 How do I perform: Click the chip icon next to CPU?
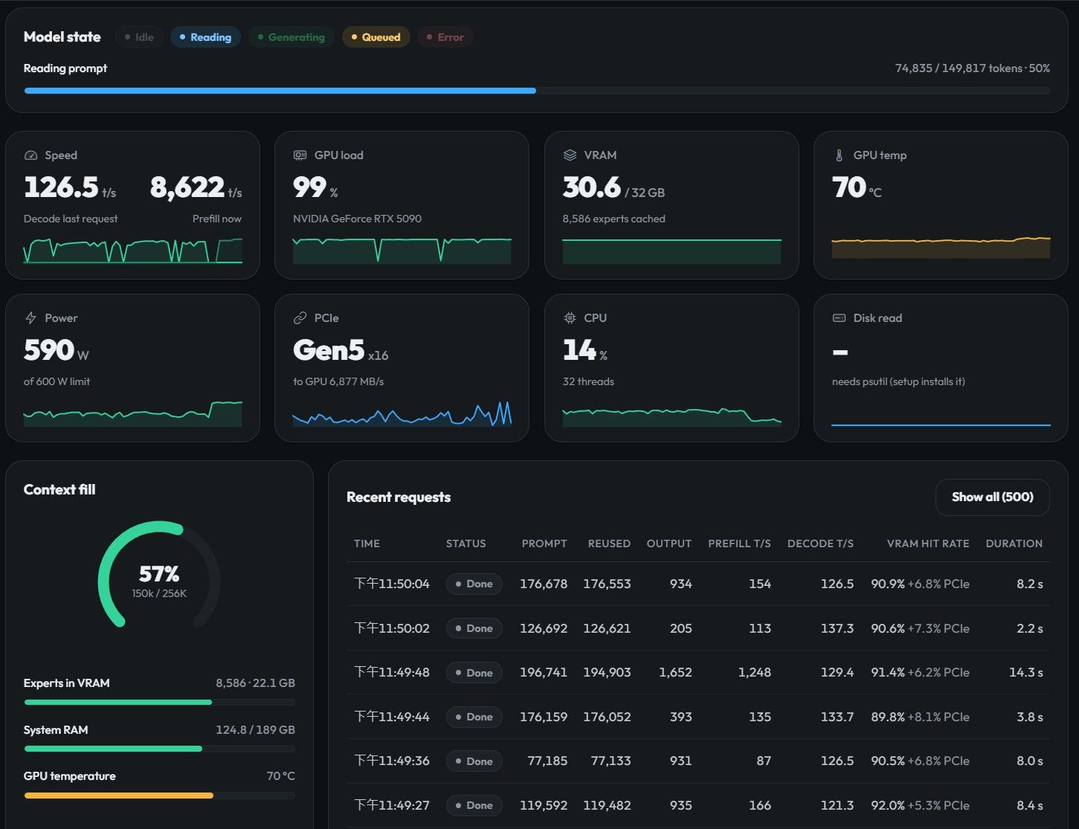tap(570, 318)
